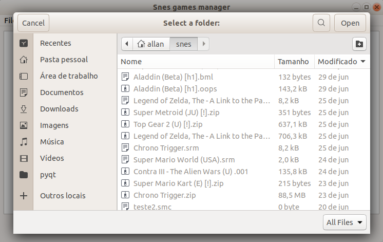Select the snes path breadcrumb
Viewport: 383px width, 242px height.
tap(183, 44)
